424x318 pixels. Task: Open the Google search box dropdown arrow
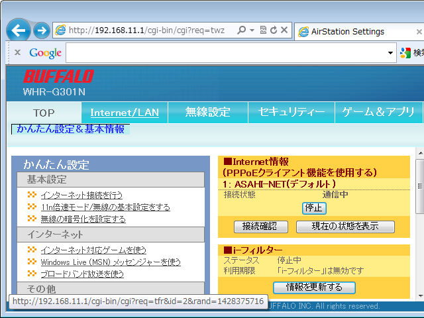(x=390, y=53)
